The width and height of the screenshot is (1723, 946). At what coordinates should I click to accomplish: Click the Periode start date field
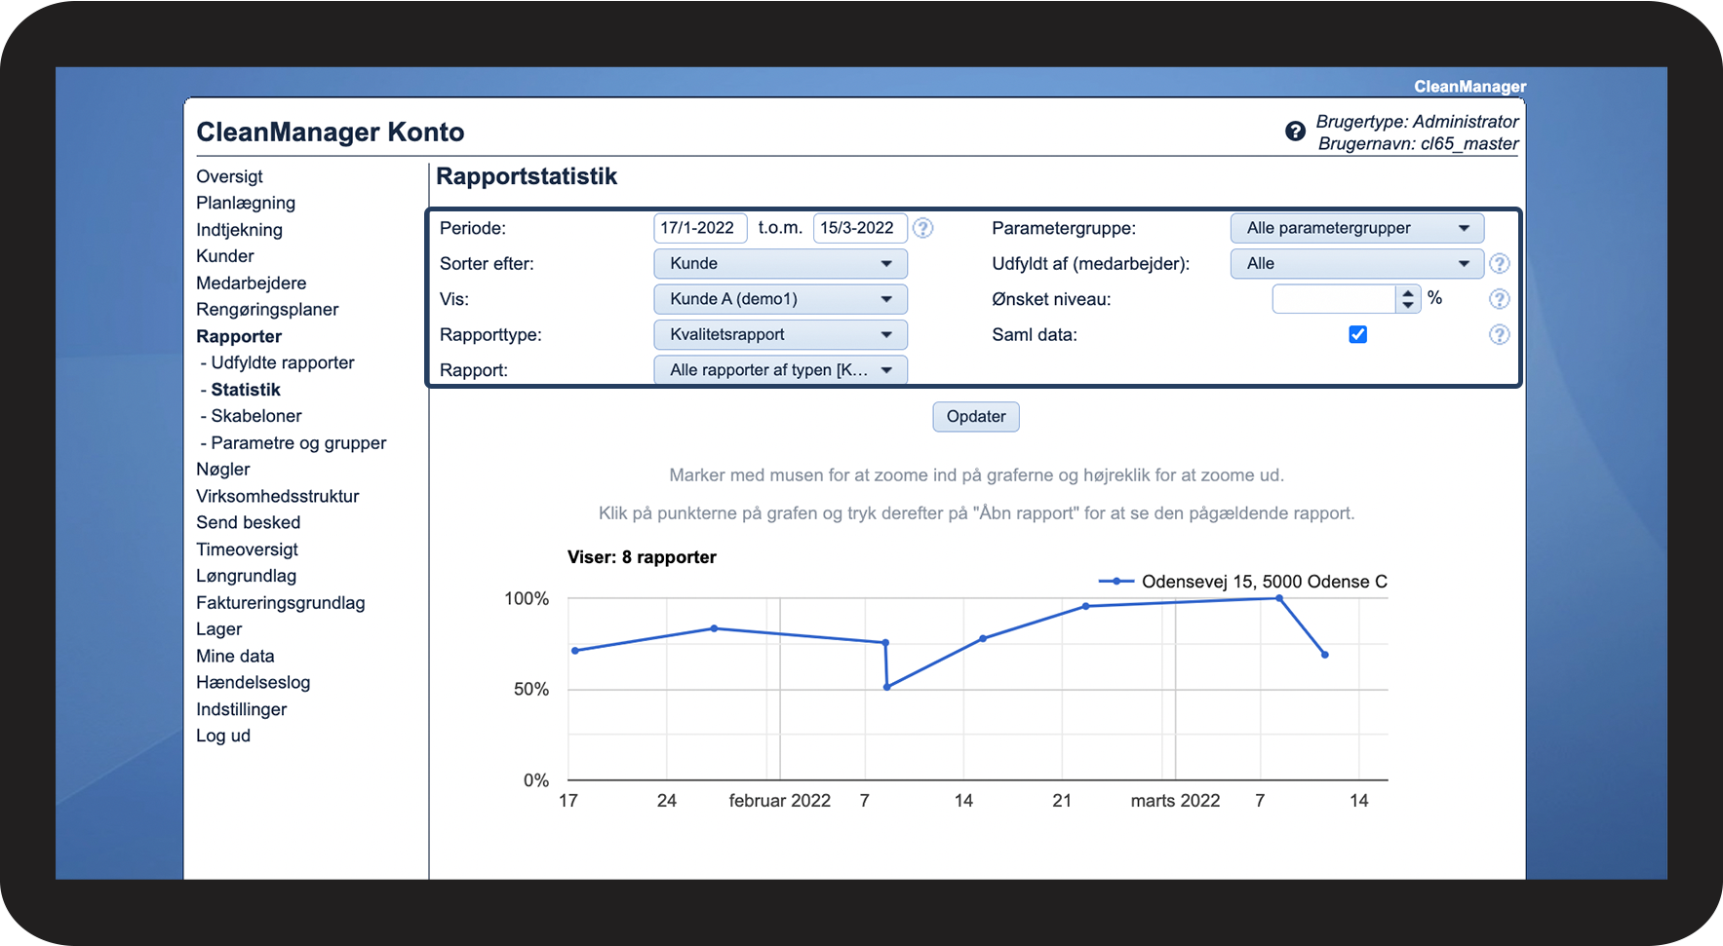700,228
